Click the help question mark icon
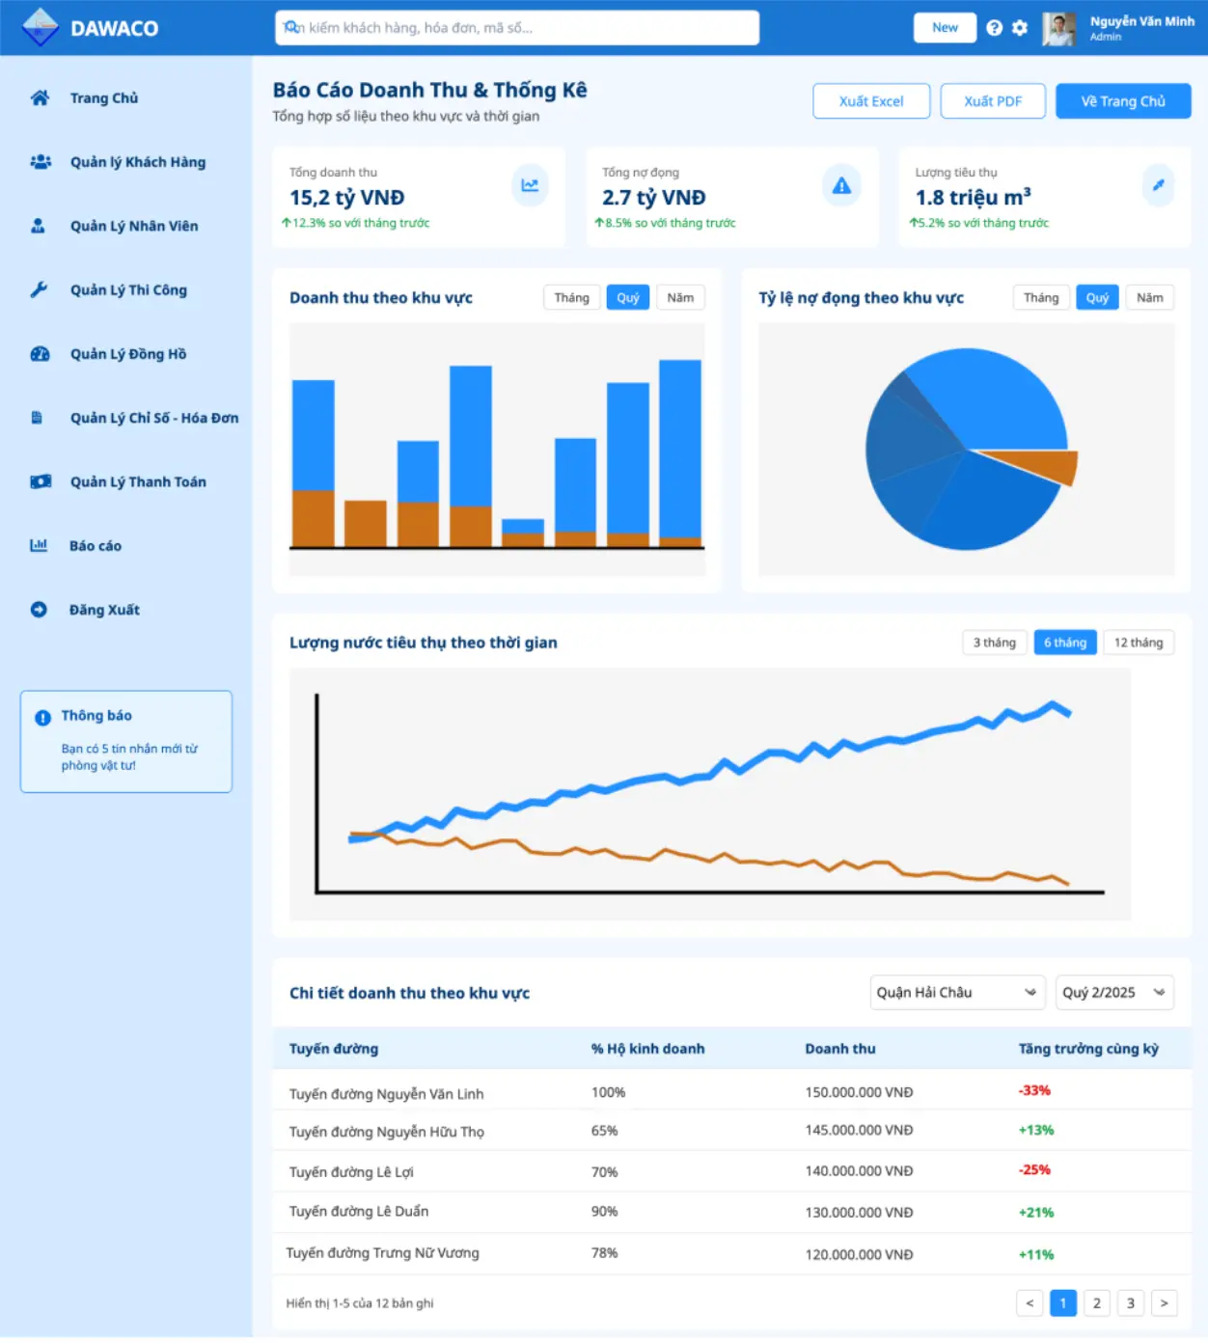1208x1343 pixels. [x=994, y=28]
